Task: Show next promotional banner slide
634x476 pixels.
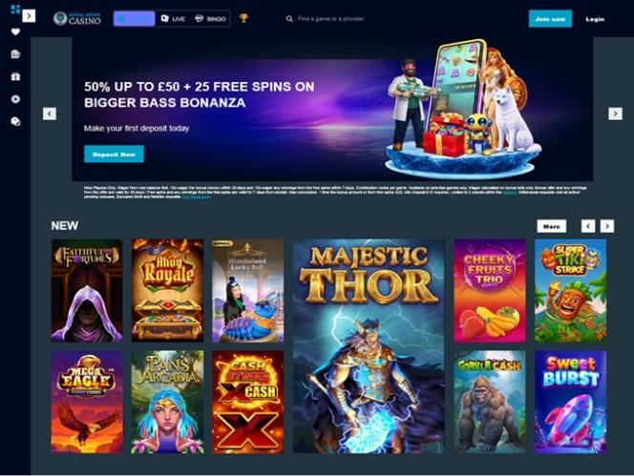Action: coord(615,114)
